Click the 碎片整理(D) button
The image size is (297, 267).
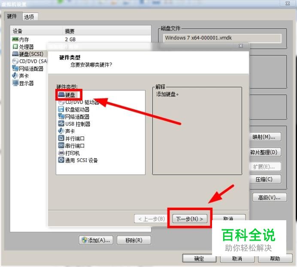click(265, 152)
